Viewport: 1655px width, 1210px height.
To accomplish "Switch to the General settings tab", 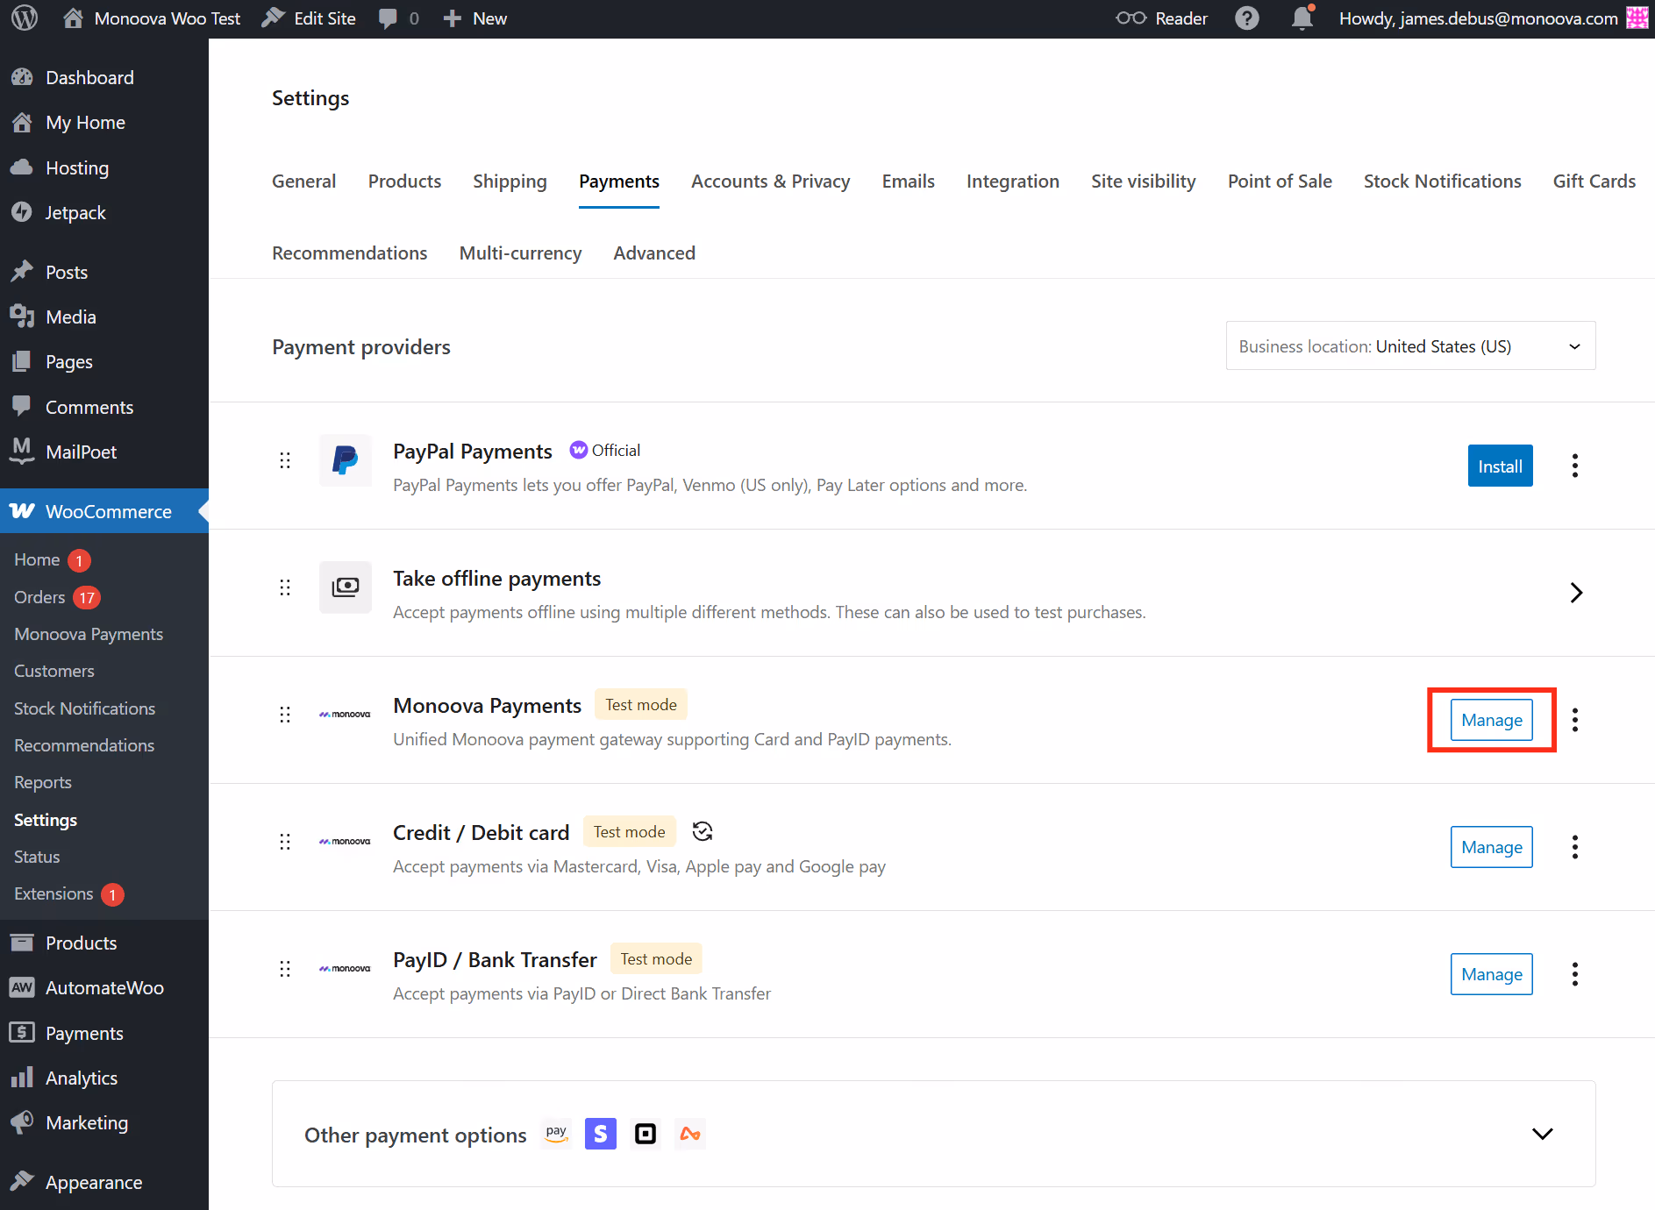I will pos(303,181).
